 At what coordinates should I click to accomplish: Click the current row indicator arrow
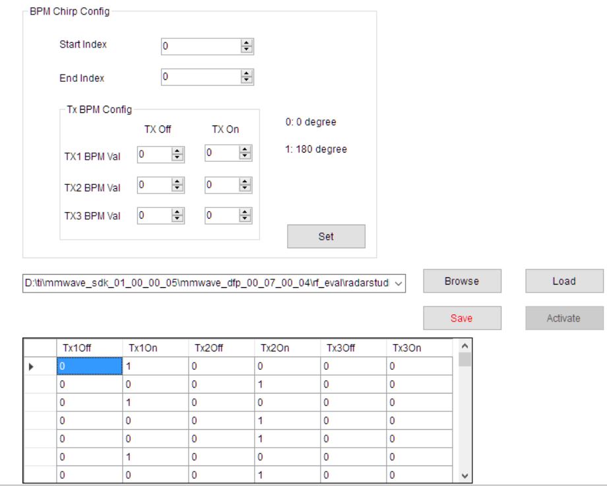tap(32, 366)
